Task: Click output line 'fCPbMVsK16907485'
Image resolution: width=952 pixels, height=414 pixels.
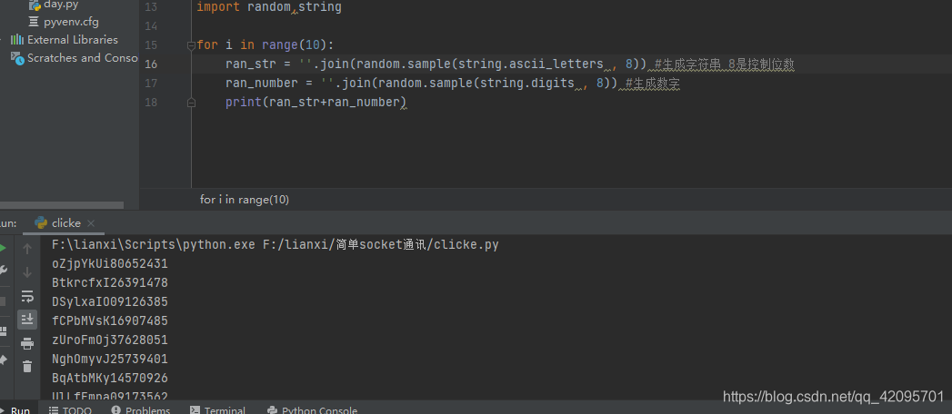Action: (110, 320)
